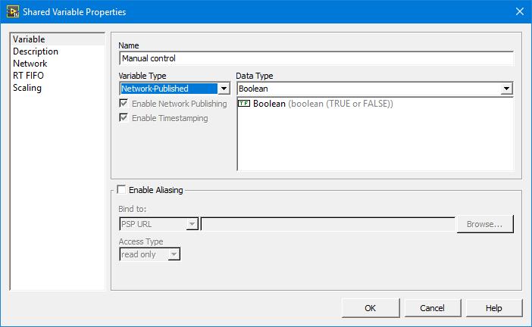
Task: Toggle Enable Timestamping checkbox
Action: [x=124, y=117]
